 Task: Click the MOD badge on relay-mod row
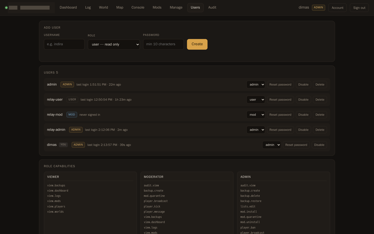coord(72,115)
